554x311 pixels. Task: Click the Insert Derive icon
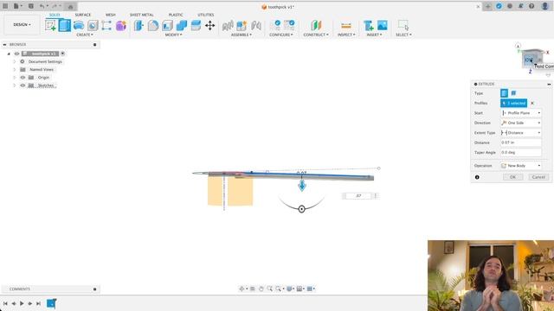(x=369, y=25)
